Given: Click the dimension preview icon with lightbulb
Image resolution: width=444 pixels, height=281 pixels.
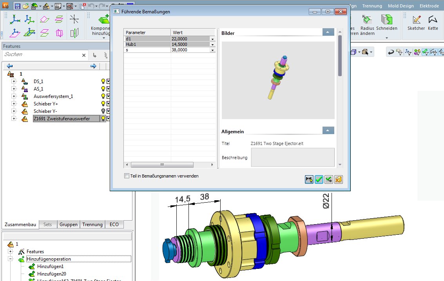Looking at the screenshot, I should click(309, 179).
